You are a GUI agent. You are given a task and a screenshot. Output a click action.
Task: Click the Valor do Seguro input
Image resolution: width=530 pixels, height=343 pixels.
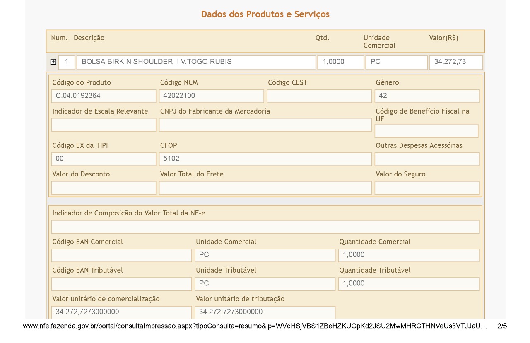pyautogui.click(x=427, y=187)
